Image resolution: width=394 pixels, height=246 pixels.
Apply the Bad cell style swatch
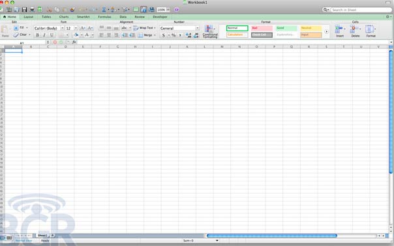(262, 28)
